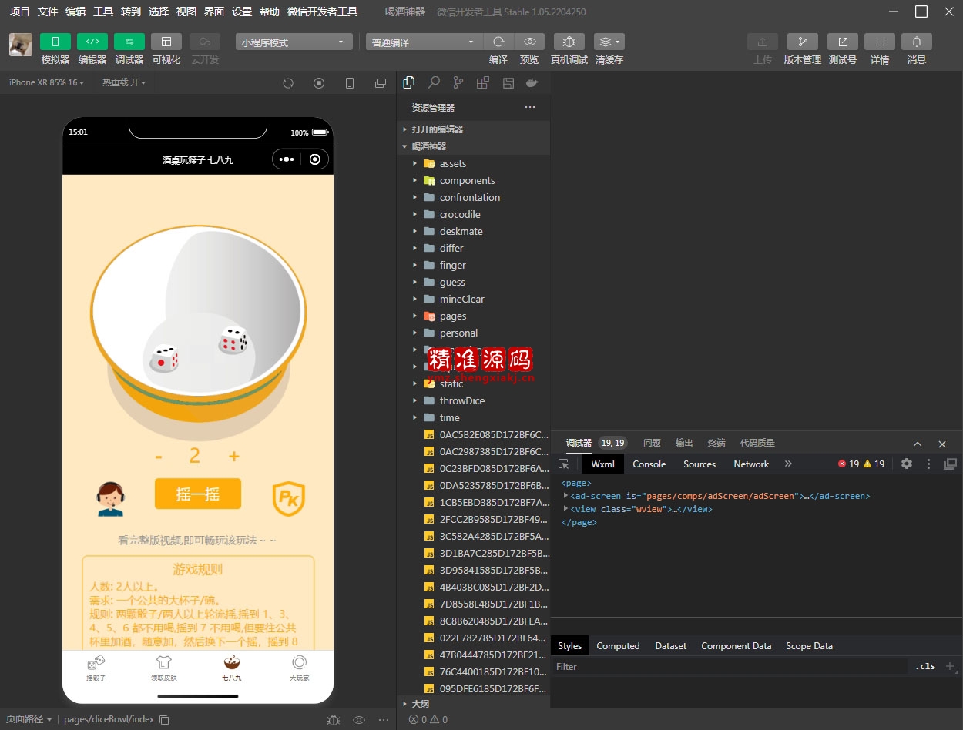The width and height of the screenshot is (963, 730).
Task: Click the real device debug icon
Action: tap(569, 42)
